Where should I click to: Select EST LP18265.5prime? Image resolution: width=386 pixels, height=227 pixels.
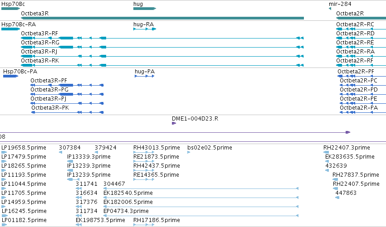pyautogui.click(x=24, y=166)
